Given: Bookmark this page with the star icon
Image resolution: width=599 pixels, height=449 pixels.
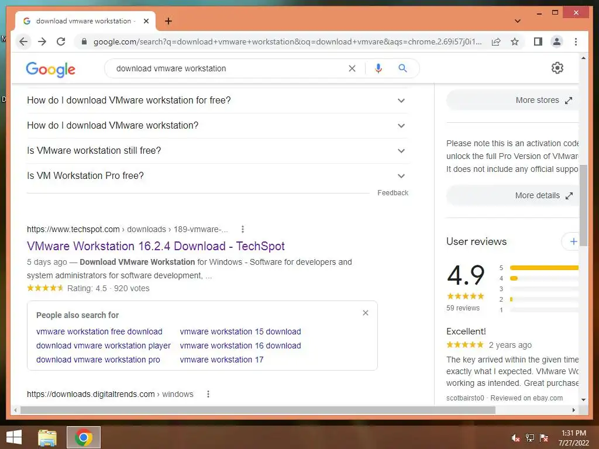Looking at the screenshot, I should pyautogui.click(x=515, y=42).
